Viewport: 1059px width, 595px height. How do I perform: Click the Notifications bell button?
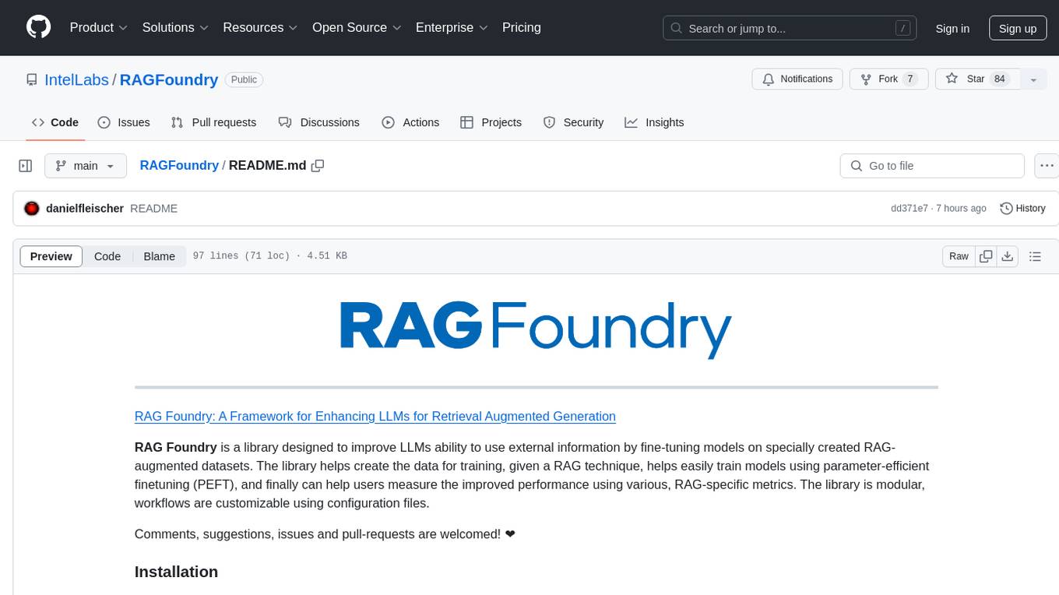coord(797,79)
